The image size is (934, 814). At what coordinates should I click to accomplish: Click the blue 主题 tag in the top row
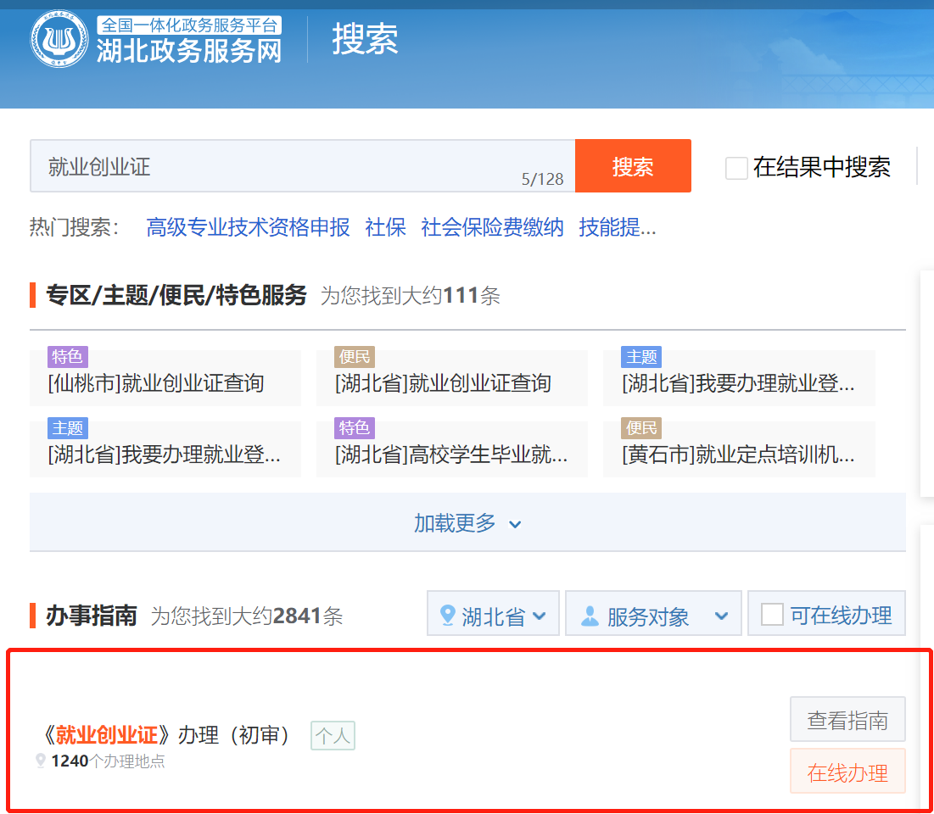tap(641, 357)
